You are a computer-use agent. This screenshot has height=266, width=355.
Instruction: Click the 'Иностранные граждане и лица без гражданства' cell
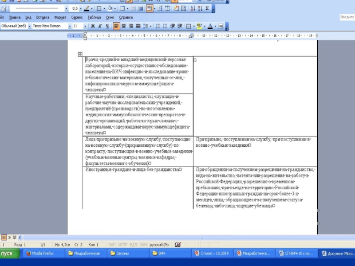click(x=138, y=188)
